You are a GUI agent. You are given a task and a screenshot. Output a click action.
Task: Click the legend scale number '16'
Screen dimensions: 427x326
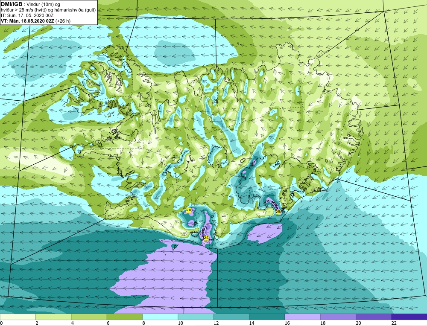pyautogui.click(x=287, y=323)
